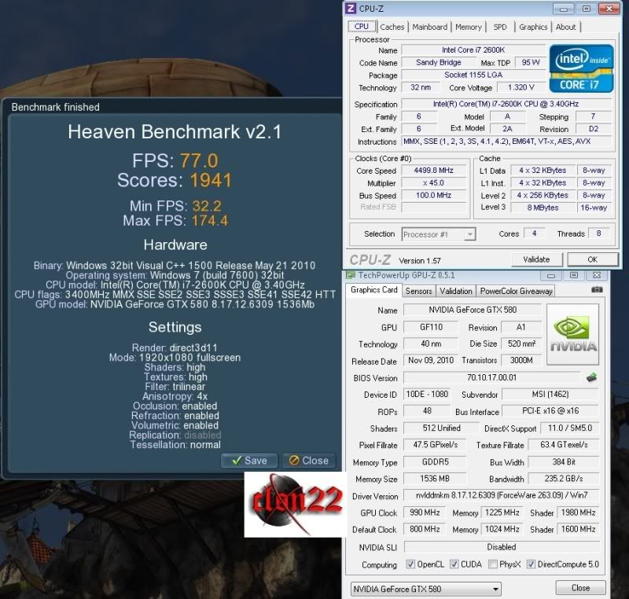Click the GPU Clock value 990 MHz

point(425,513)
